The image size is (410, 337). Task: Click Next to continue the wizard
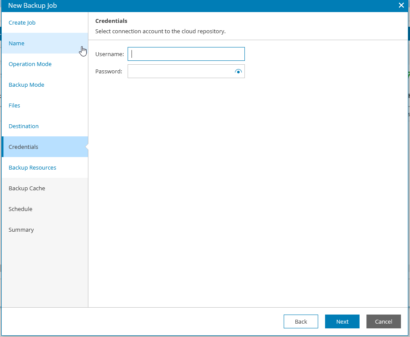click(x=342, y=321)
